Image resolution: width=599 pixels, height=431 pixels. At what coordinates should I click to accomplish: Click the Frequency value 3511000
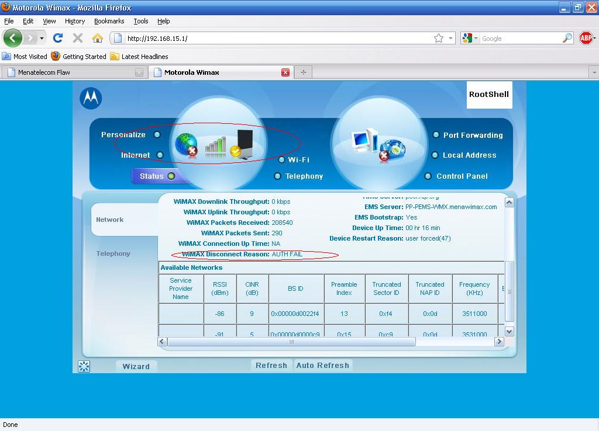point(474,314)
